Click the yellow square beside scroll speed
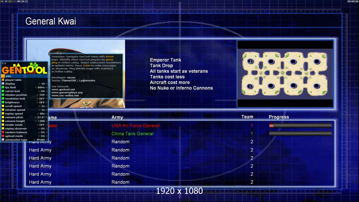The width and height of the screenshot is (359, 202). (x=3, y=106)
